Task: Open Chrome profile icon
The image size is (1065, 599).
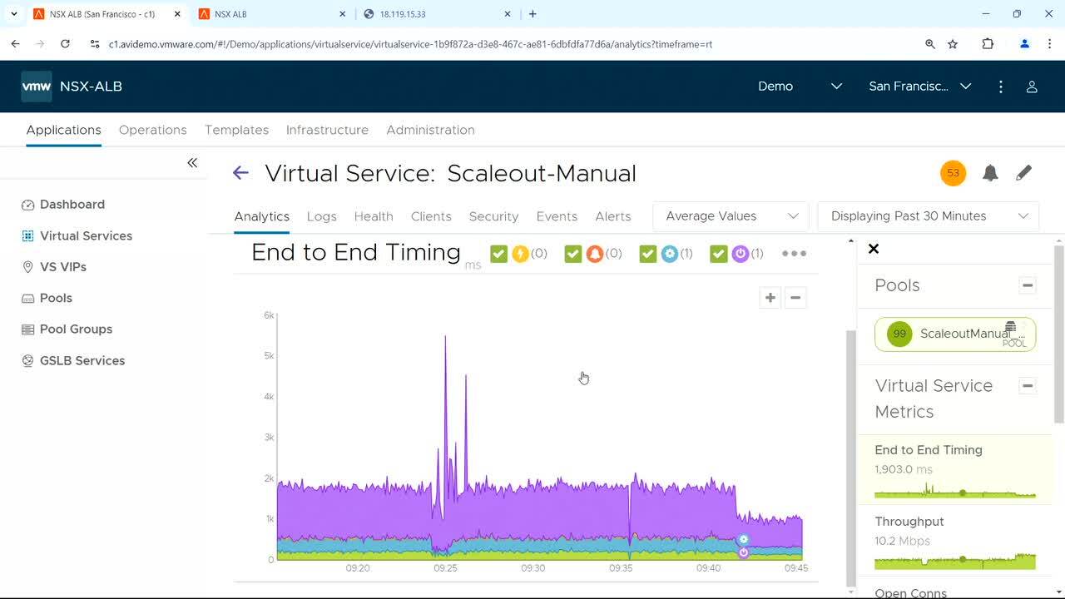Action: coord(1025,44)
